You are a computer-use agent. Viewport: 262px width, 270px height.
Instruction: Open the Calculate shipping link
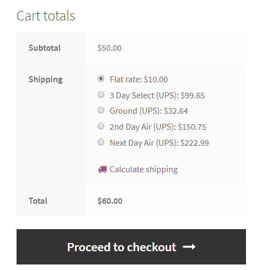click(143, 170)
